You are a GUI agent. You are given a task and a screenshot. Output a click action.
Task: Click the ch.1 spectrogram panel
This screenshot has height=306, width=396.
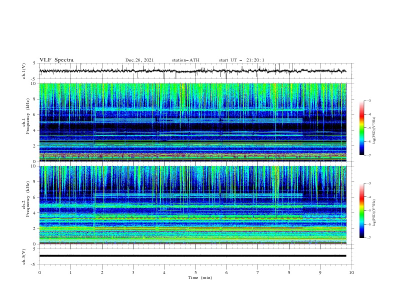192,122
